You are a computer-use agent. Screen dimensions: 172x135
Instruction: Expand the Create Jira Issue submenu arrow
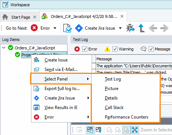click(88, 98)
